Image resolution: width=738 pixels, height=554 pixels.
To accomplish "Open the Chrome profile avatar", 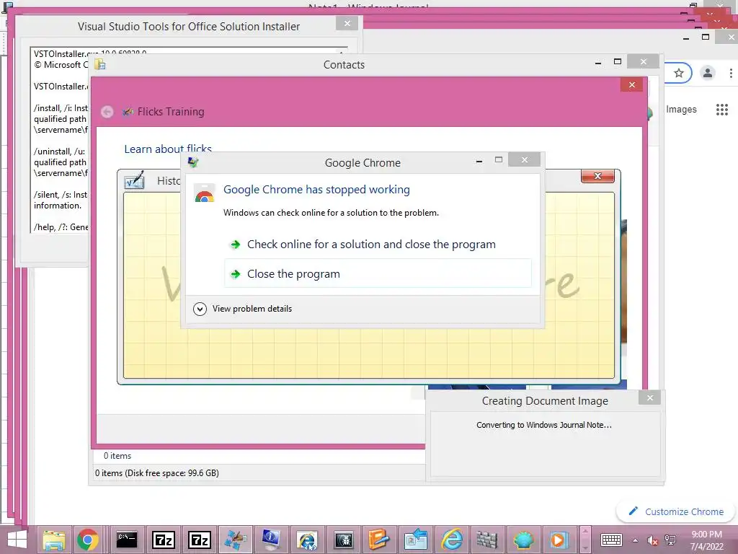I will pyautogui.click(x=708, y=73).
